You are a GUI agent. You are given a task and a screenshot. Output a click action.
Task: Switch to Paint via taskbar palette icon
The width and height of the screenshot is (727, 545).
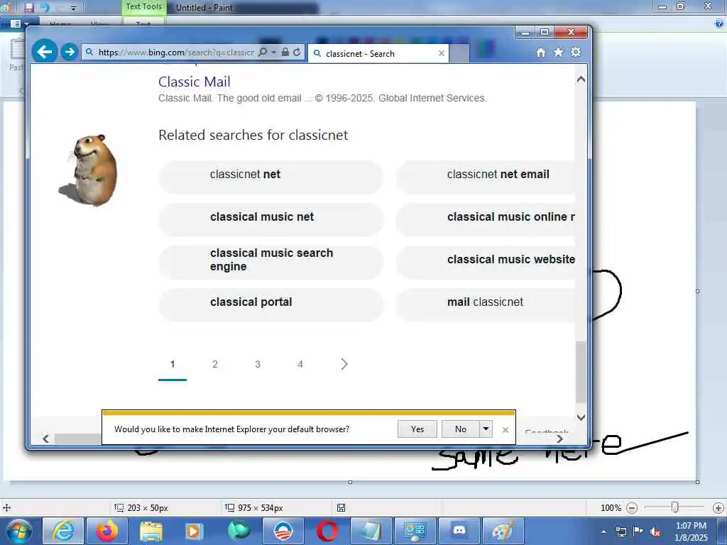click(503, 531)
